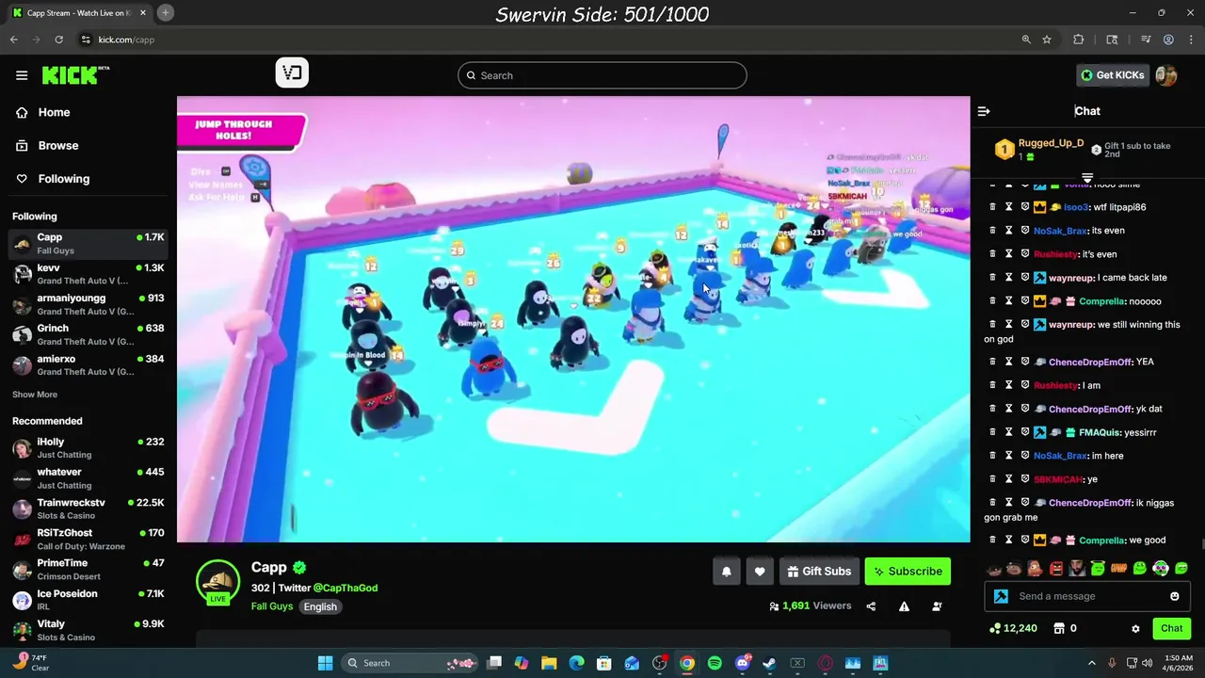Expand Show More under Following
The image size is (1205, 678).
tap(35, 395)
